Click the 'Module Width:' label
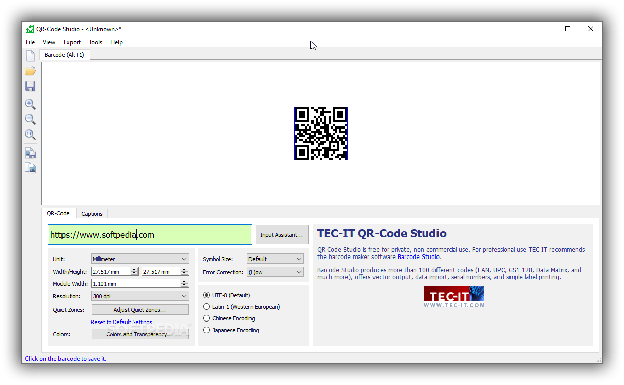Screen dimensions: 624x385 (70, 284)
